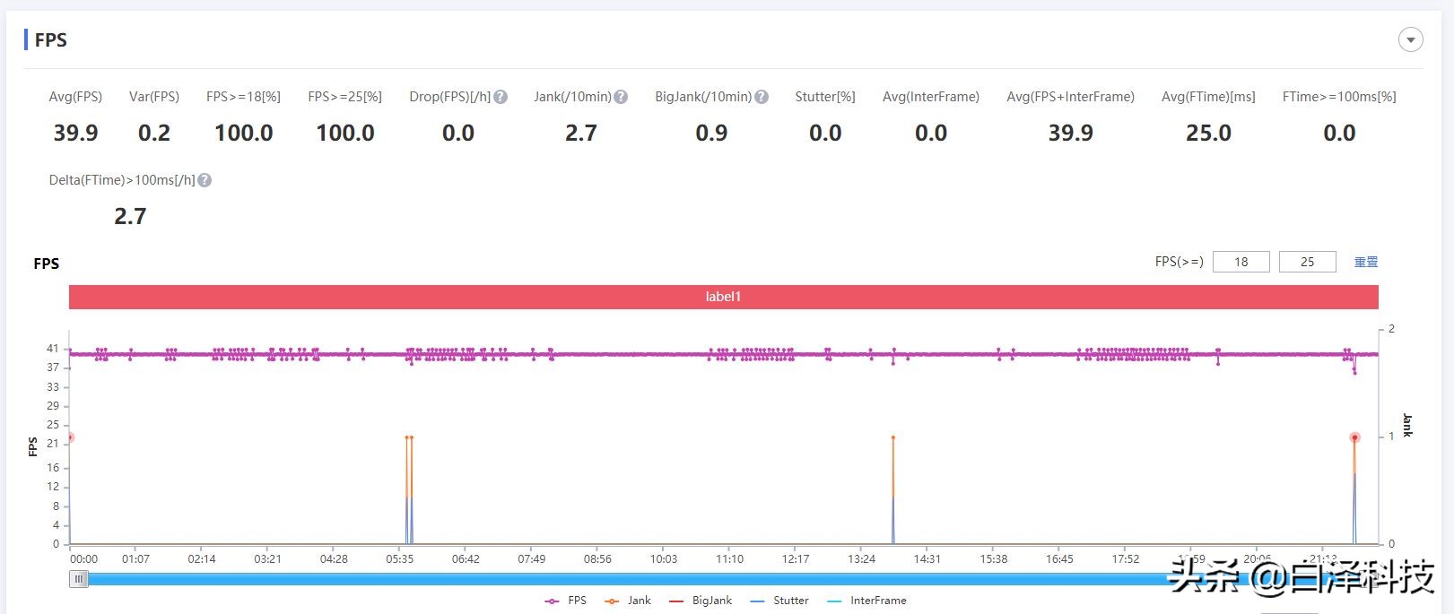Screen dimensions: 1454x614
Task: Click help icon next to Drop(FPS)[/h]
Action: pos(501,97)
